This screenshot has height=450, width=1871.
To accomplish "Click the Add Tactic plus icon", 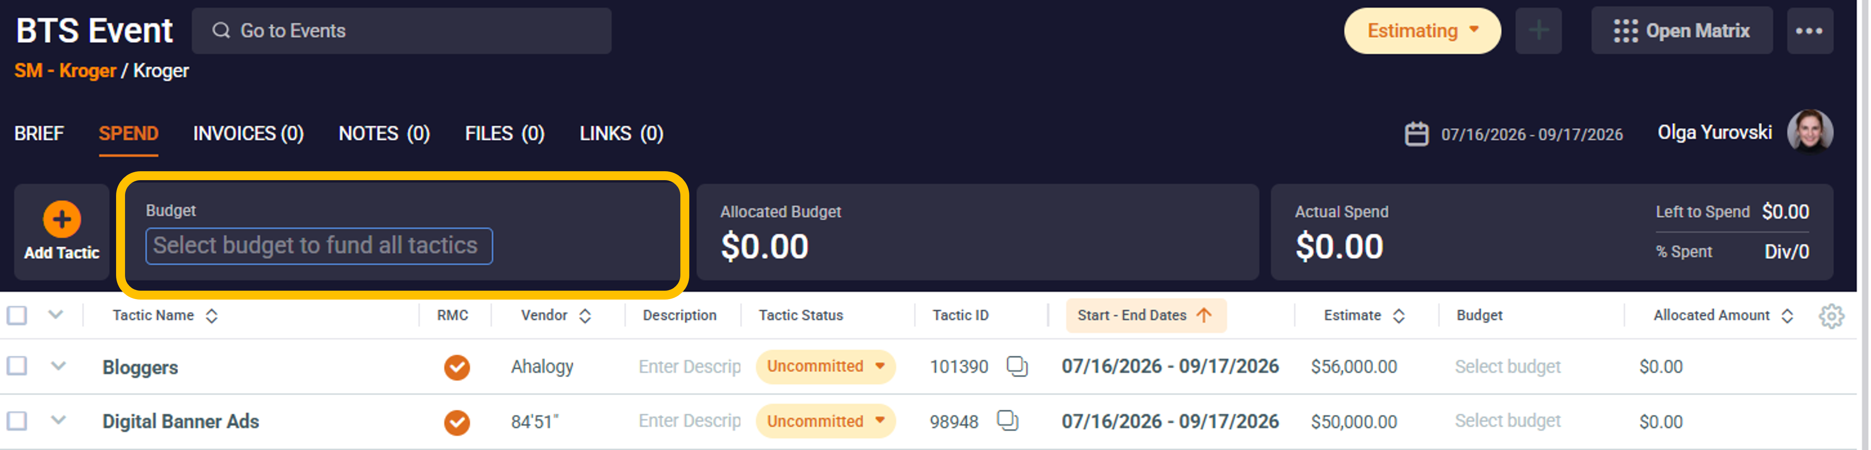I will (61, 217).
